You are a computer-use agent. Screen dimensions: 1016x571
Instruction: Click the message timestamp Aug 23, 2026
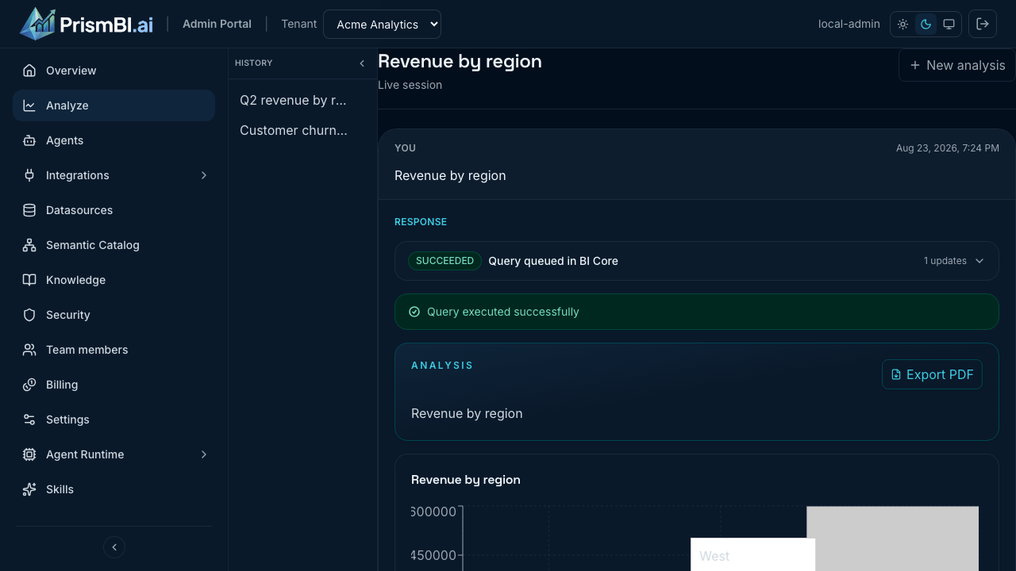(x=948, y=148)
